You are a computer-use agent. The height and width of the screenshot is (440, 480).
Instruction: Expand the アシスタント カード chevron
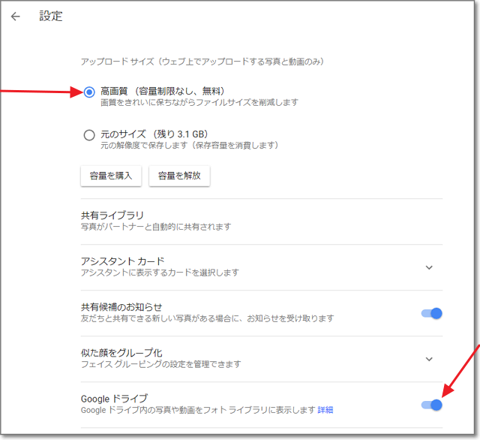point(429,267)
